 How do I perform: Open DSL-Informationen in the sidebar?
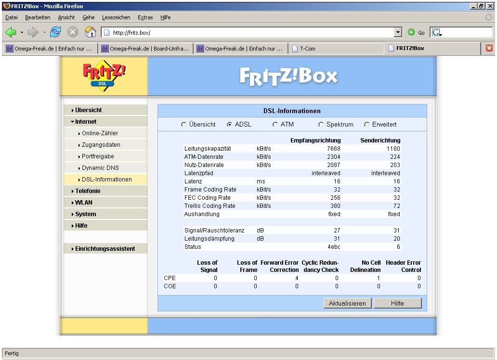(105, 180)
